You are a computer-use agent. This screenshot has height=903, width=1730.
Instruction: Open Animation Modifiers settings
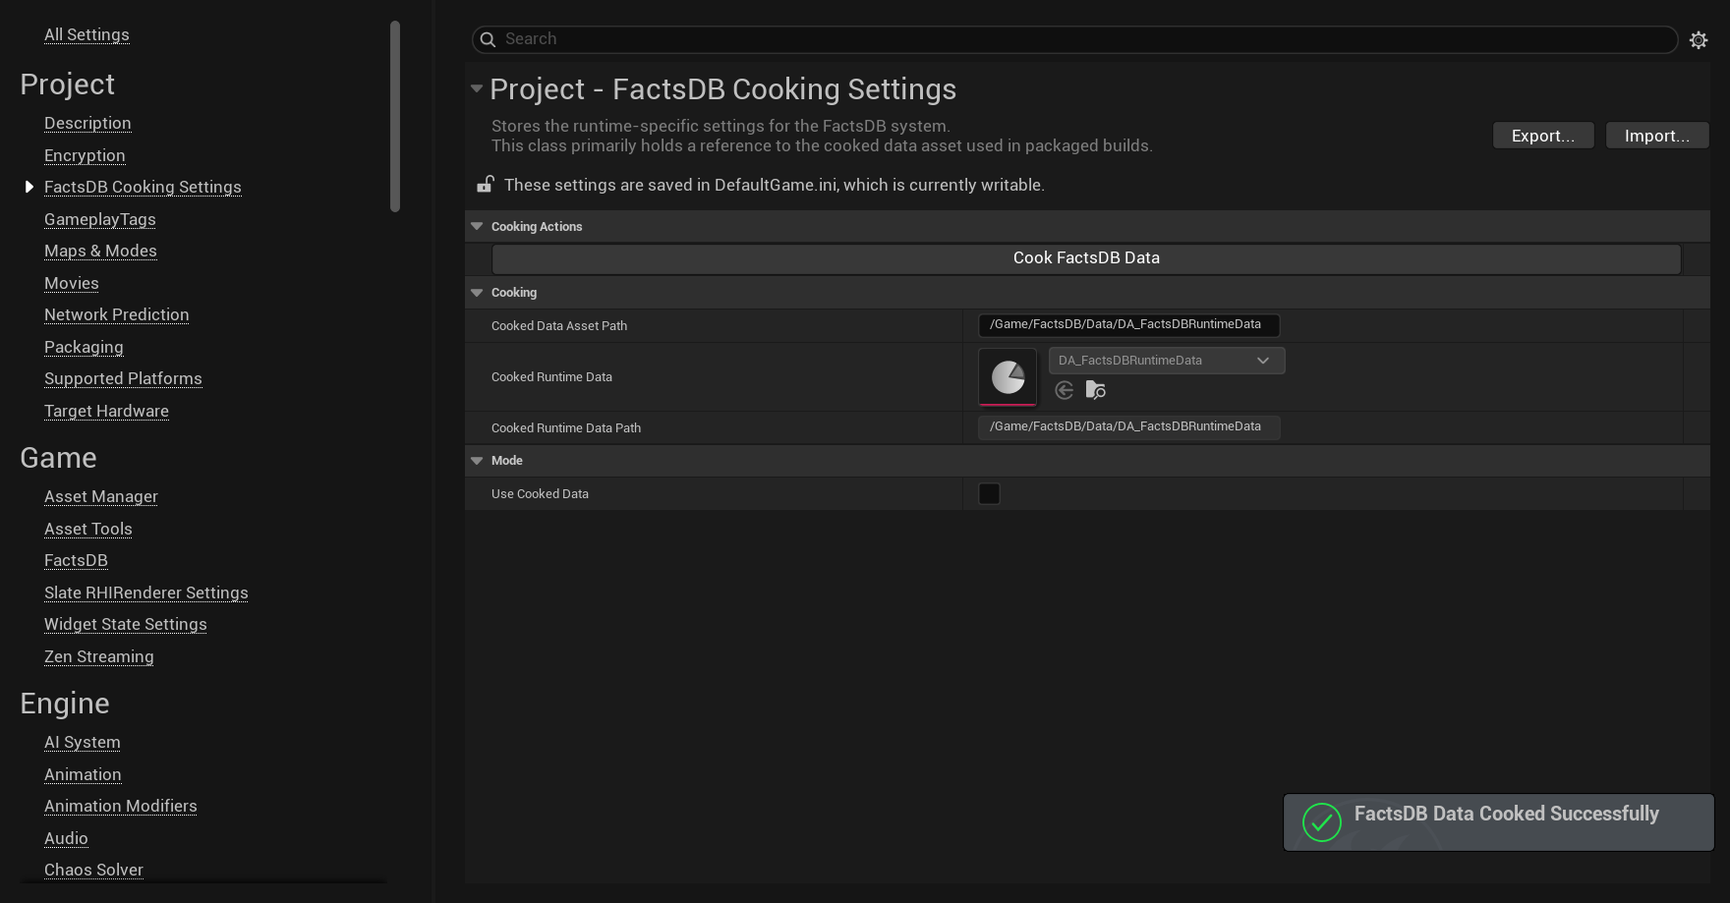[x=120, y=806]
